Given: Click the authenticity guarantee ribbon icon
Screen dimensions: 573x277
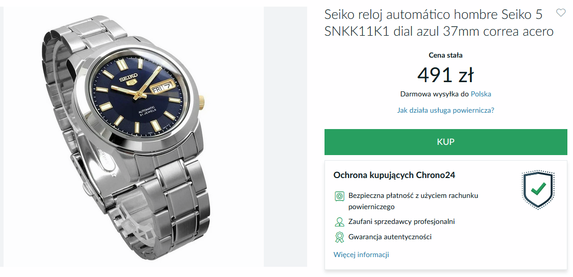Looking at the screenshot, I should (339, 237).
